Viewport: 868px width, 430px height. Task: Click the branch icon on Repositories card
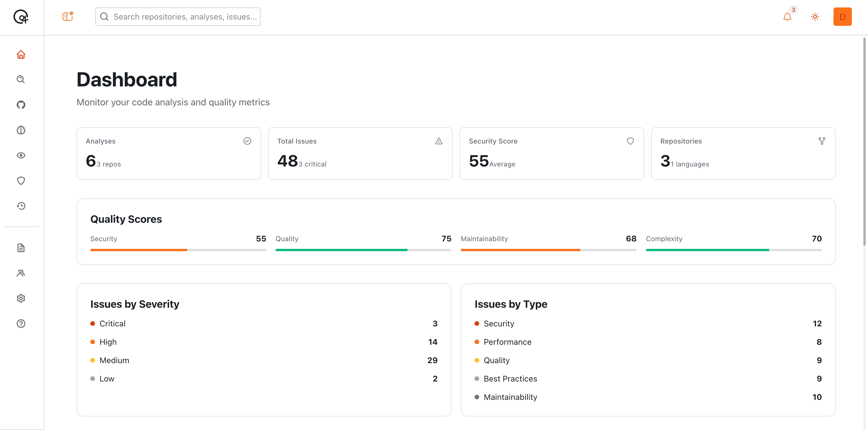point(822,141)
